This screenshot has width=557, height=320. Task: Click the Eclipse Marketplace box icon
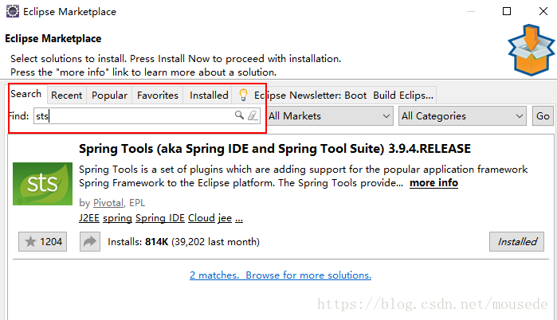click(x=528, y=49)
